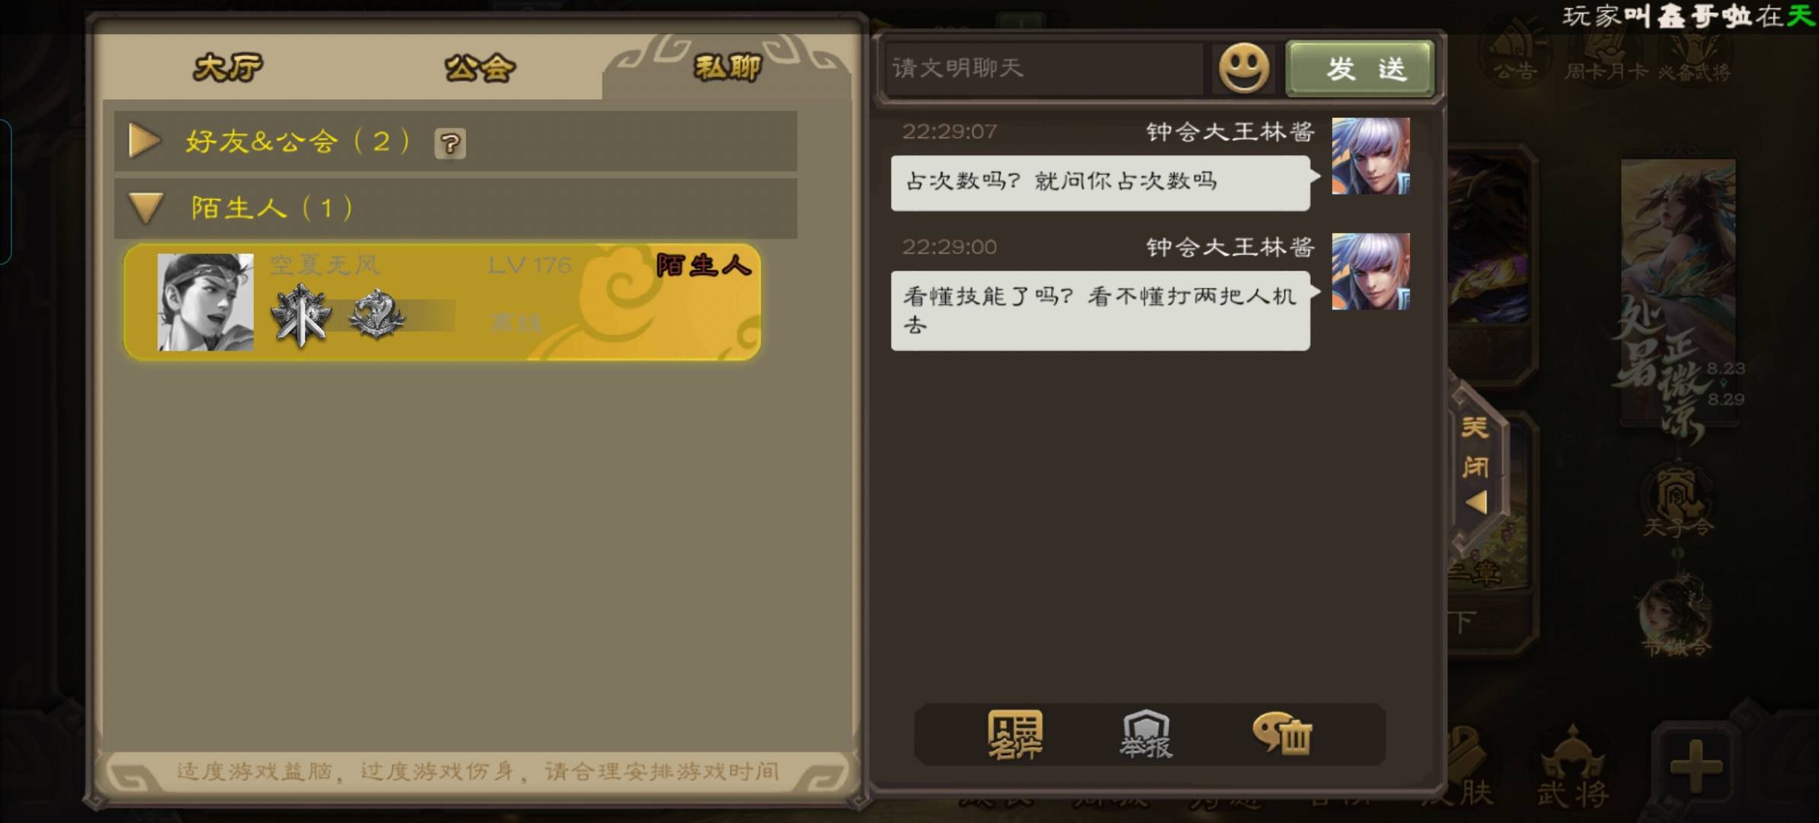Select the 私聊 private chat tab
Image resolution: width=1819 pixels, height=823 pixels.
point(727,68)
